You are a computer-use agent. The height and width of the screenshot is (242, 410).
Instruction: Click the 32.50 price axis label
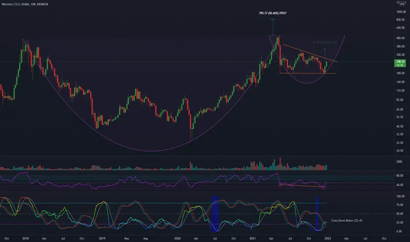click(x=400, y=134)
